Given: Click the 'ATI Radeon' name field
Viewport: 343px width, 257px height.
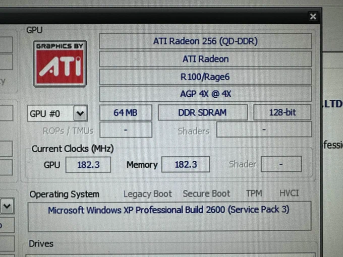Looking at the screenshot, I should tap(205, 59).
